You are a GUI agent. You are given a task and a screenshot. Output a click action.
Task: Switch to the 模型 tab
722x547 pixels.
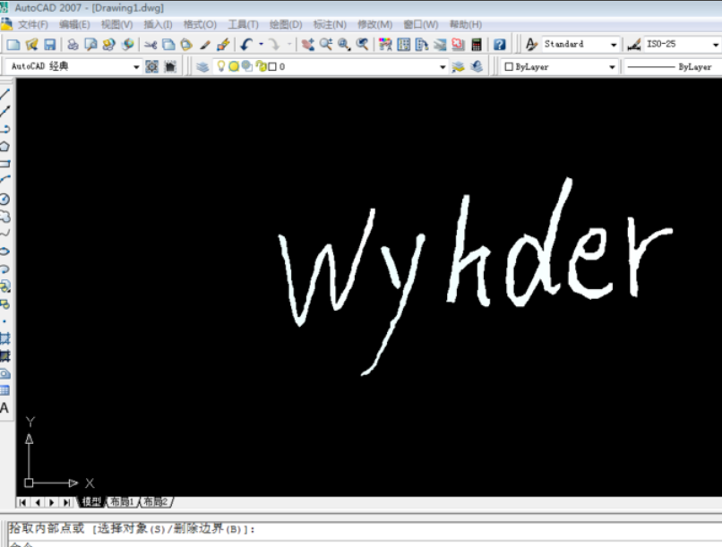pyautogui.click(x=90, y=502)
